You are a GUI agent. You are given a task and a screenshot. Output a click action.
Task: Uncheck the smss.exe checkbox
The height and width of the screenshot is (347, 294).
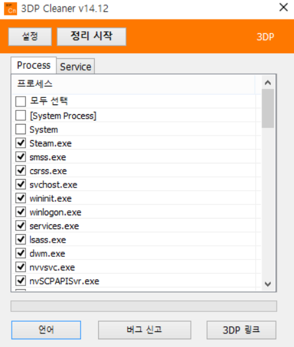coord(21,157)
